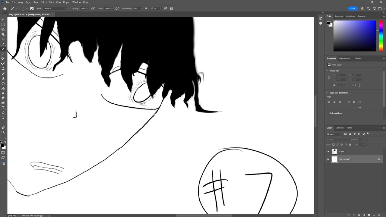Click the foreground color swatch in Color panel
This screenshot has width=386, height=217.
[x=329, y=23]
